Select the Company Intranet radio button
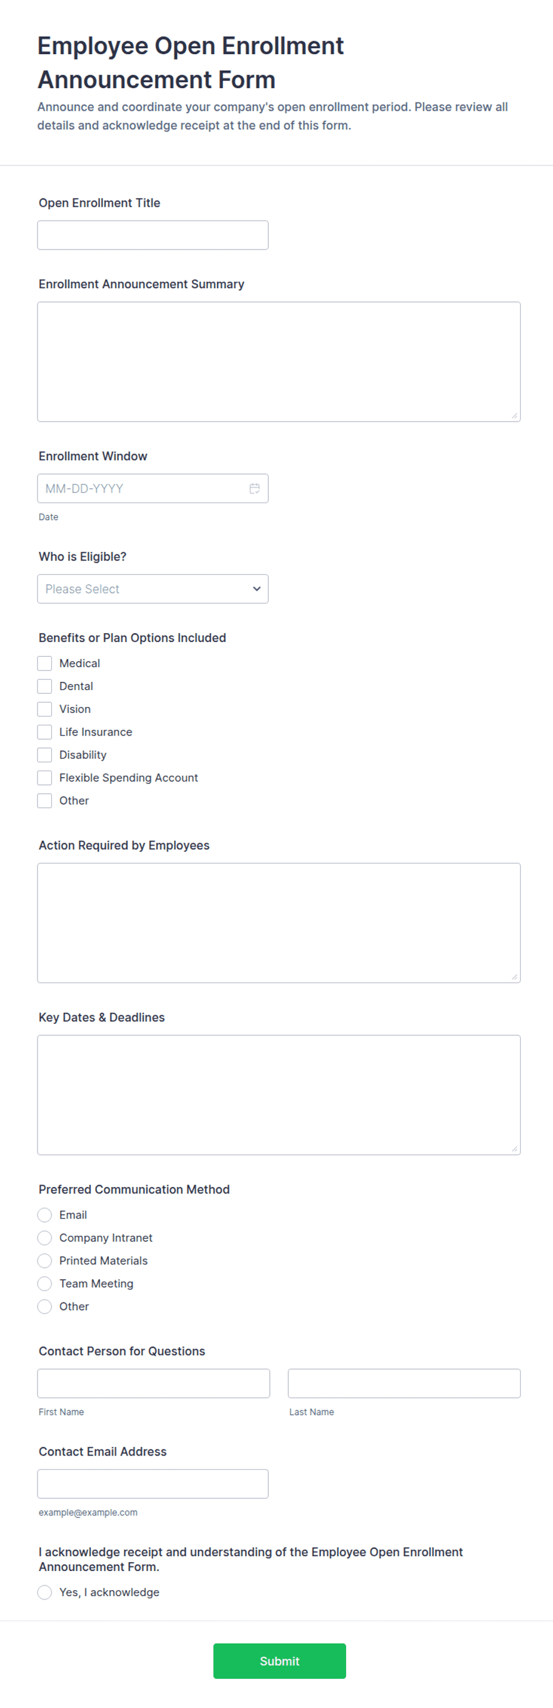This screenshot has width=553, height=1708. pyautogui.click(x=45, y=1238)
